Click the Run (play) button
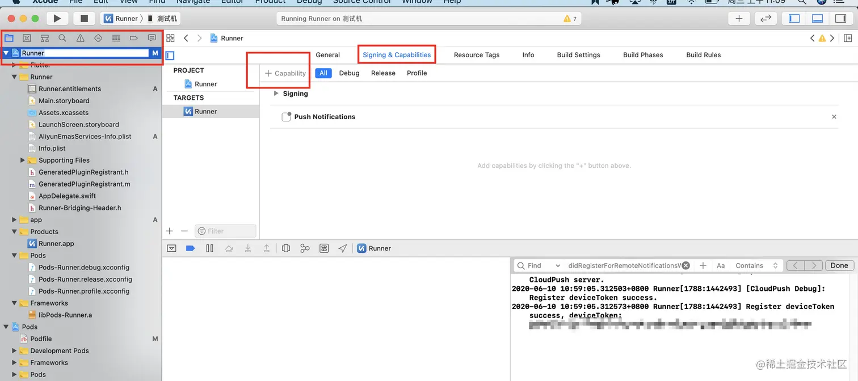The width and height of the screenshot is (858, 381). point(57,19)
